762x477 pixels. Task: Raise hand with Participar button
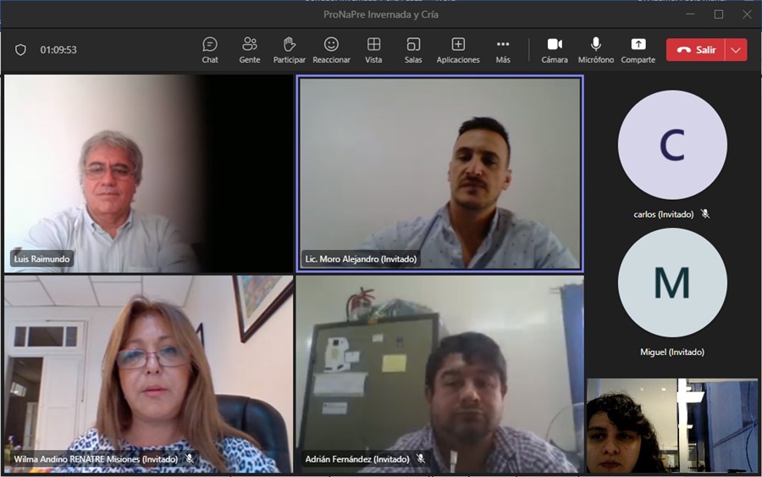(290, 49)
